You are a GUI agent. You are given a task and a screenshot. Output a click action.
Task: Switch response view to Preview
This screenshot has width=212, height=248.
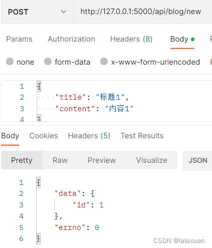[x=102, y=160]
